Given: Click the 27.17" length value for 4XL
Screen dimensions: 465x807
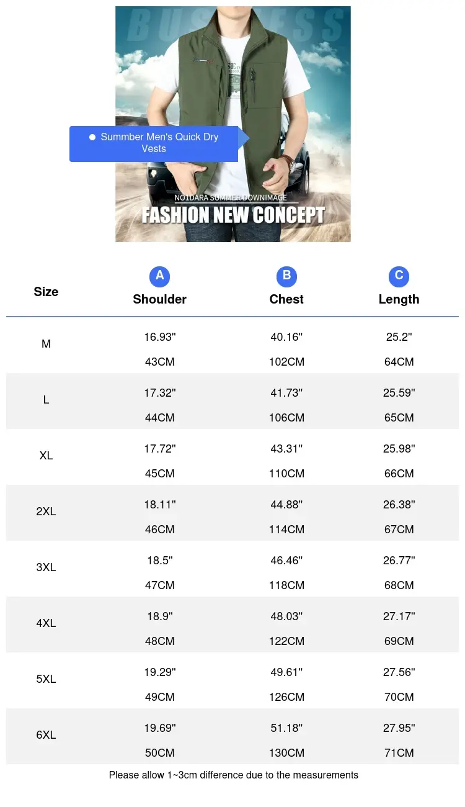Looking at the screenshot, I should tap(399, 616).
